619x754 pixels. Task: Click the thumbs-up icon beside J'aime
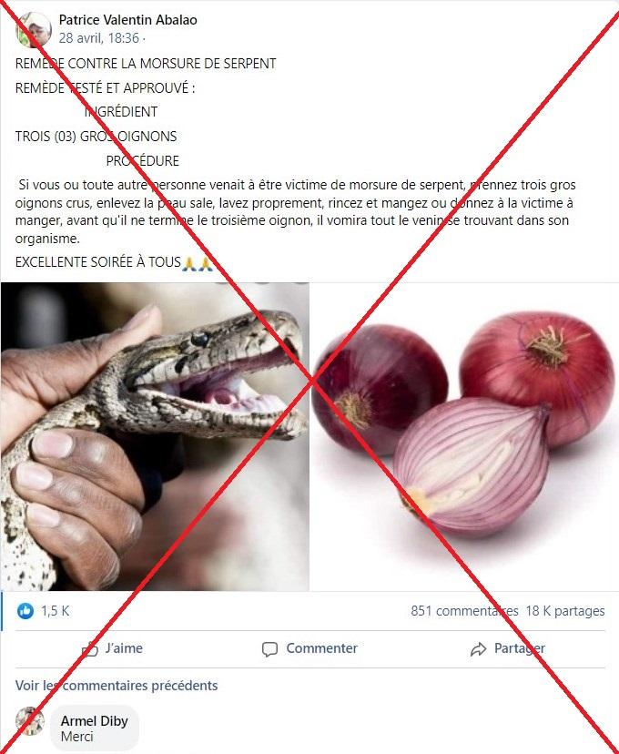pyautogui.click(x=90, y=649)
